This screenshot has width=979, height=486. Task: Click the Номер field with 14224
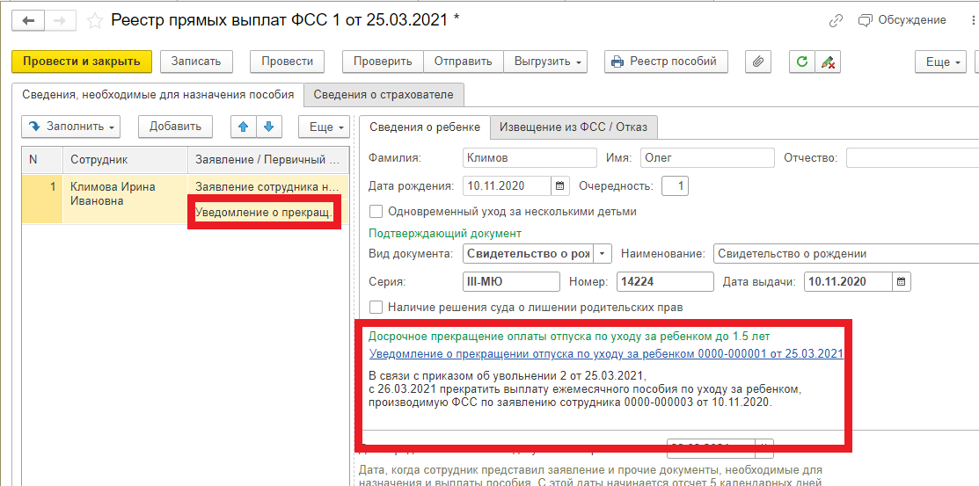pyautogui.click(x=665, y=281)
